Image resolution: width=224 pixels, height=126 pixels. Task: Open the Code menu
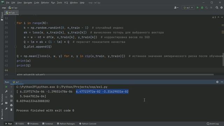tap(36, 2)
